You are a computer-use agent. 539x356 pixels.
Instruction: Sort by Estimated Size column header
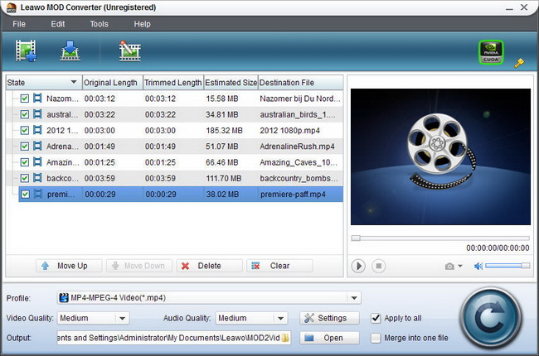[231, 83]
